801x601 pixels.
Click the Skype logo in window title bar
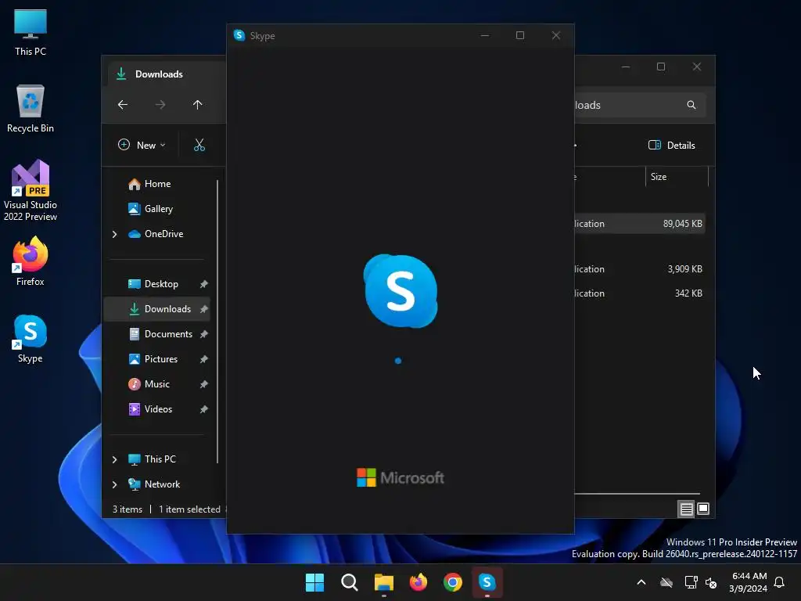pos(239,35)
